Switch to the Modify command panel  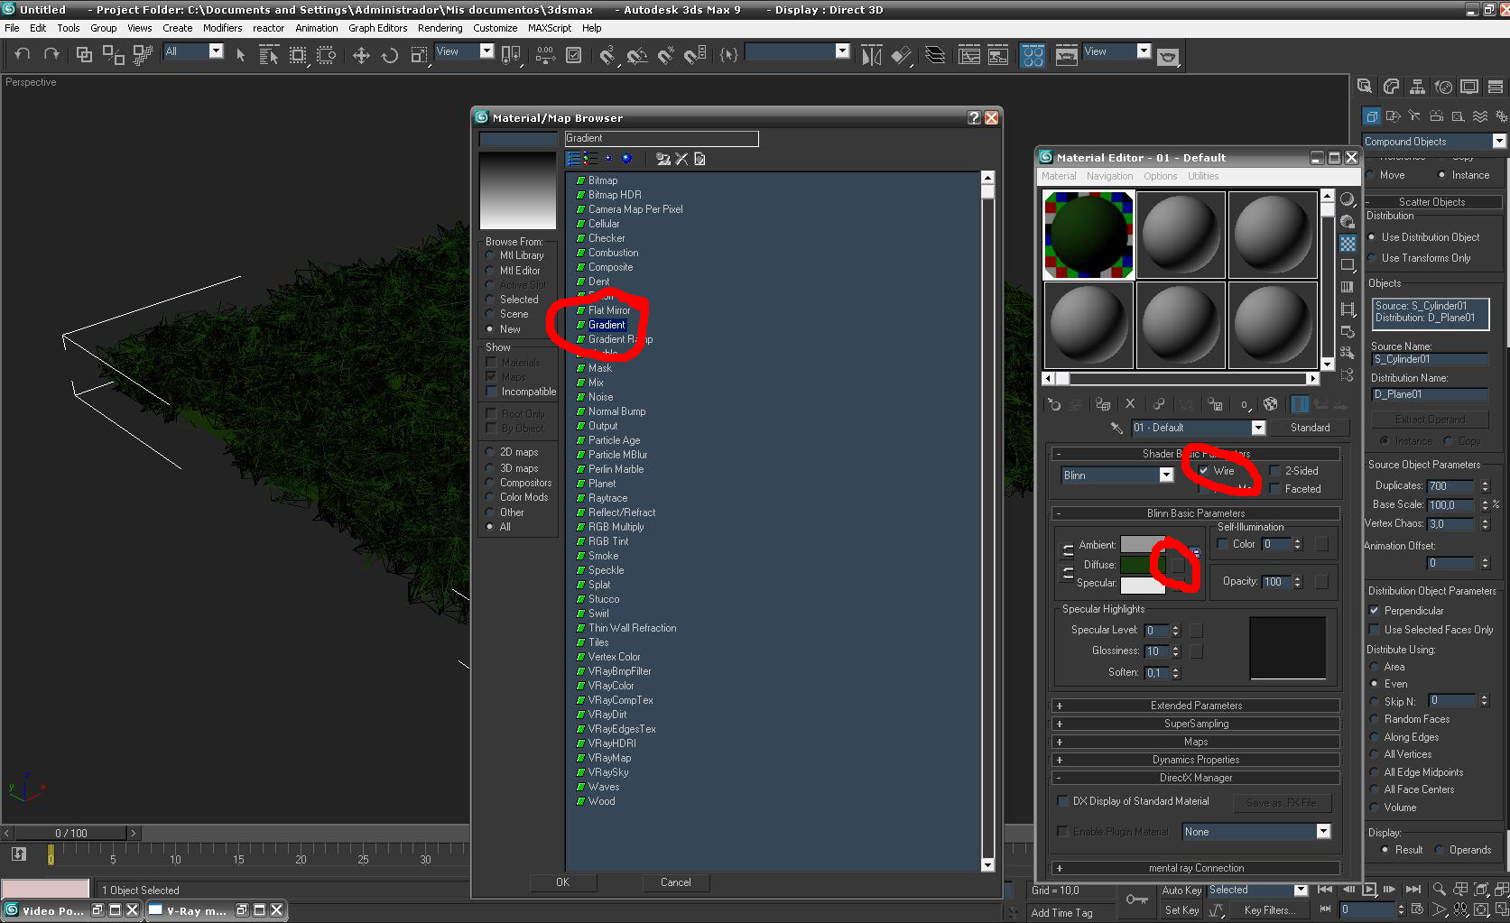[1392, 87]
